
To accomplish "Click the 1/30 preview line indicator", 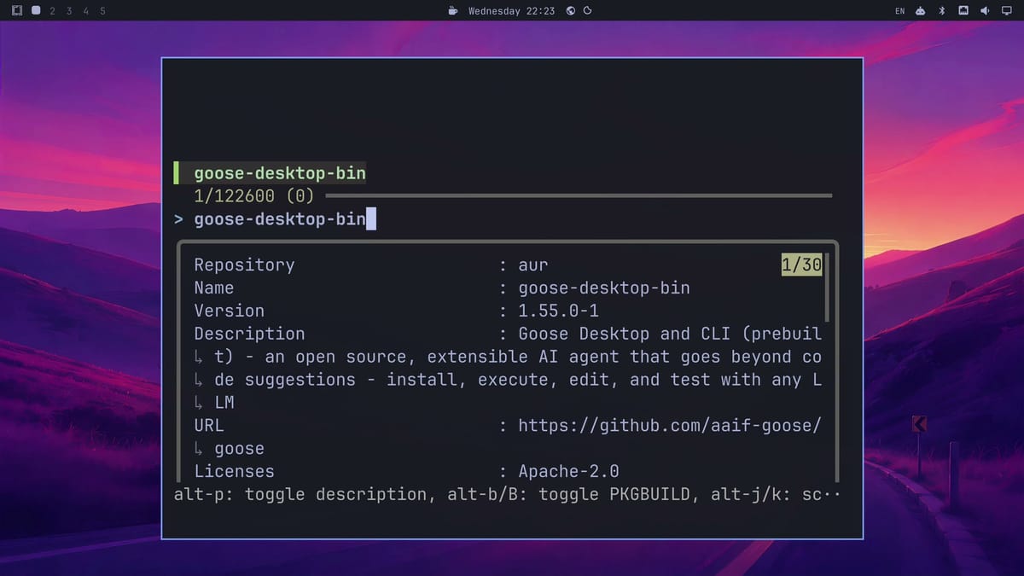I will [x=801, y=265].
